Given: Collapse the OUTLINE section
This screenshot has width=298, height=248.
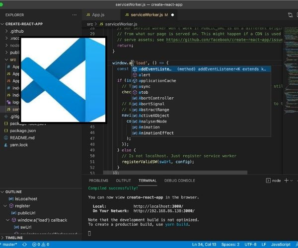Looking at the screenshot, I should click(x=2, y=192).
